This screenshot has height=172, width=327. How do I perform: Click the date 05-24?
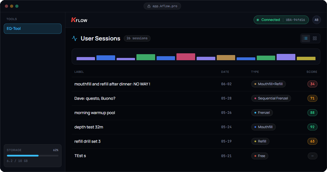pos(226,127)
